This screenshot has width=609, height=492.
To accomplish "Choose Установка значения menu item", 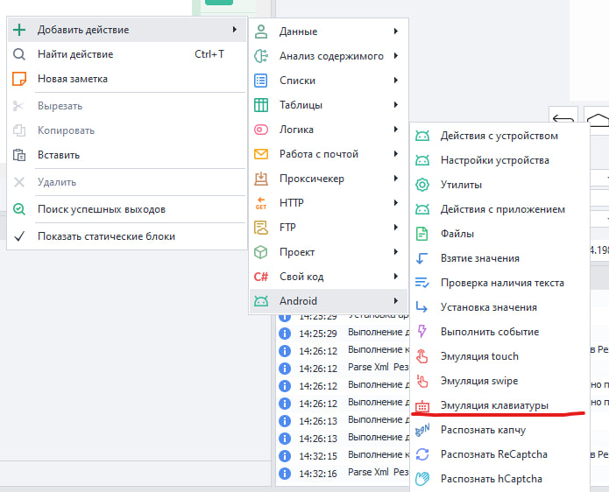I will pyautogui.click(x=499, y=307).
